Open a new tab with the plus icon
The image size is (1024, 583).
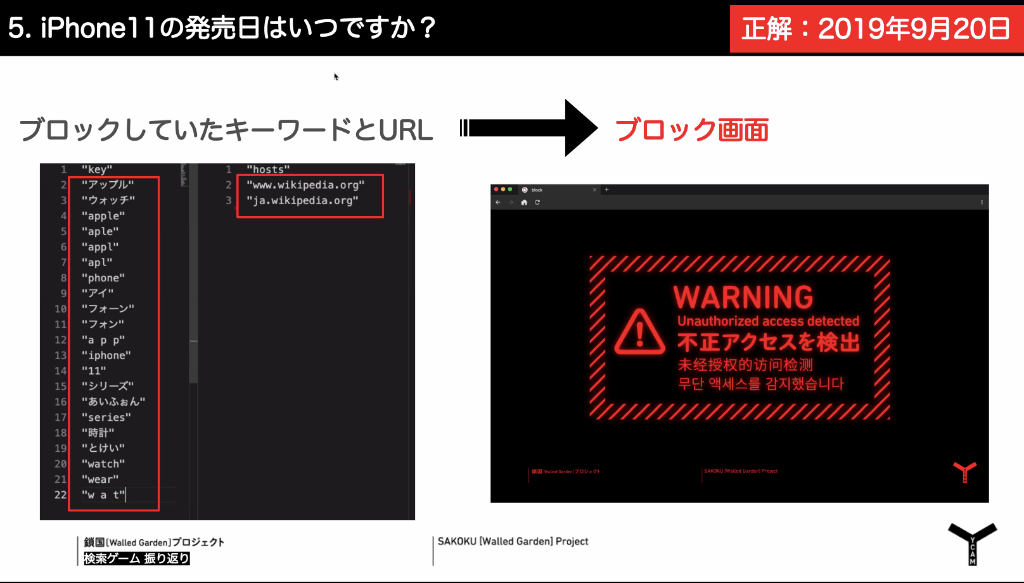[606, 189]
